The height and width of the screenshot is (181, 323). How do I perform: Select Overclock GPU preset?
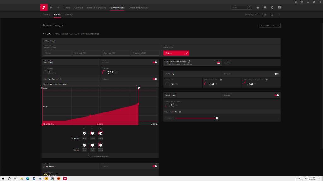click(116, 53)
